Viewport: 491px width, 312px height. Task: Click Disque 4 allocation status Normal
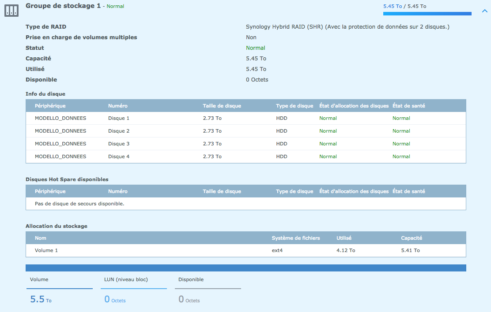pyautogui.click(x=328, y=156)
